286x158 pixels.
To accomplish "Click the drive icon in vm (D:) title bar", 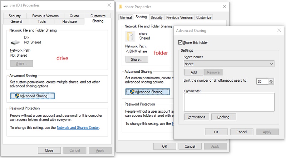I will 5,6.
